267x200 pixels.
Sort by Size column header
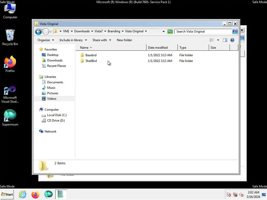pos(219,48)
